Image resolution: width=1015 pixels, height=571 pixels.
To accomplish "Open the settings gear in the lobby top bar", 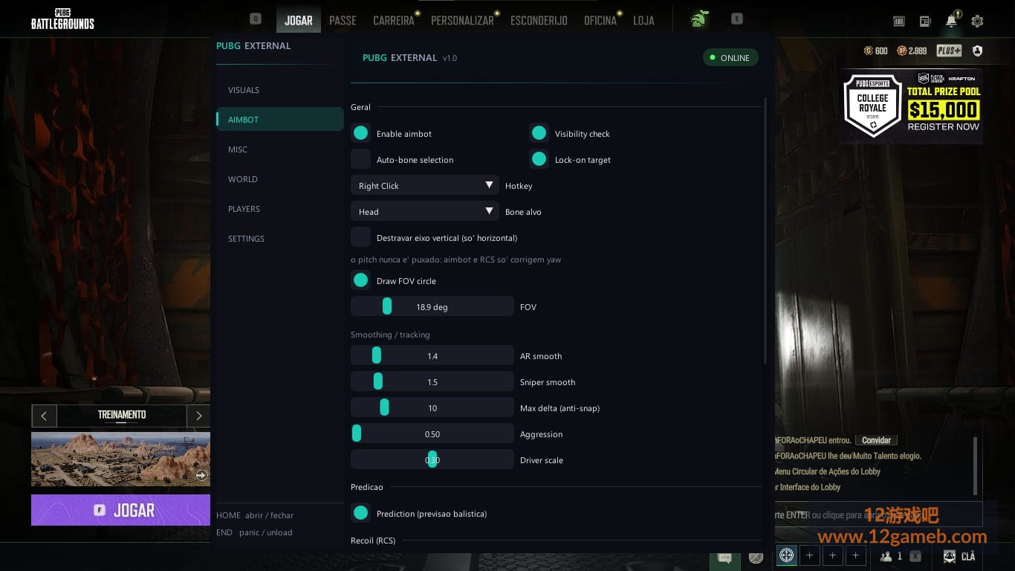I will point(977,22).
